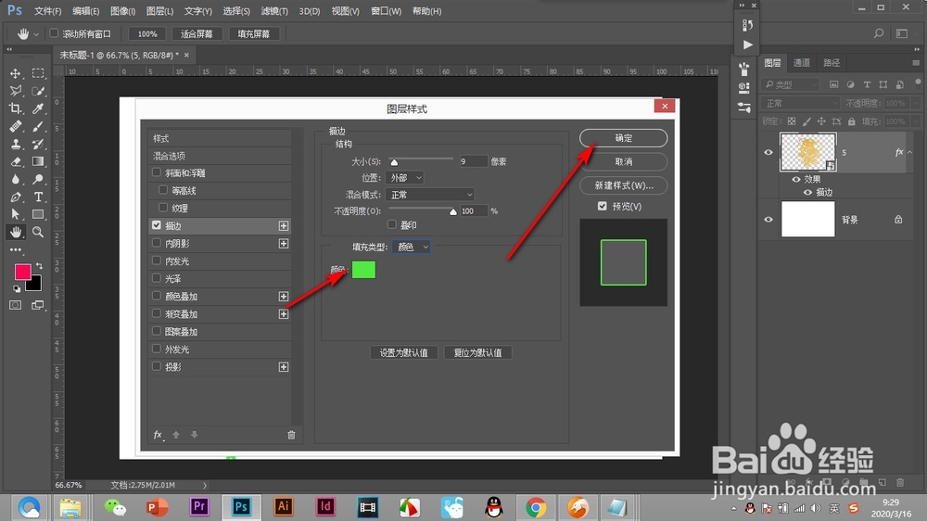The height and width of the screenshot is (521, 927).
Task: Select the Gradient tool
Action: click(x=38, y=161)
